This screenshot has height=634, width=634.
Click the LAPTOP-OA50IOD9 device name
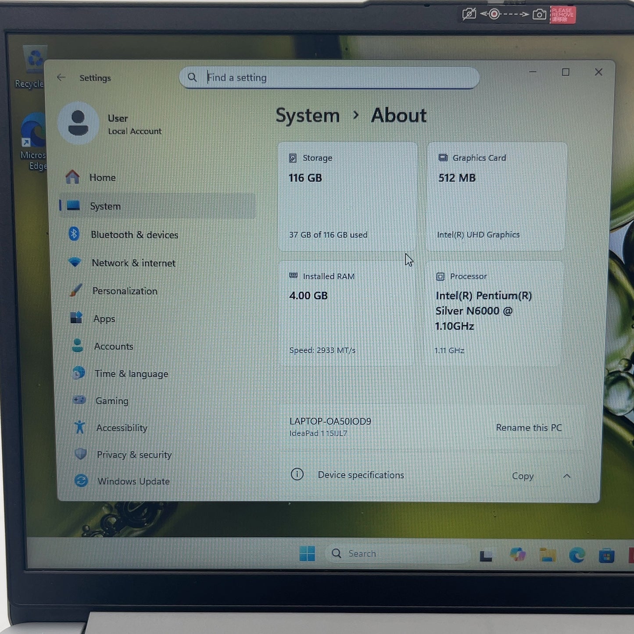click(x=330, y=421)
